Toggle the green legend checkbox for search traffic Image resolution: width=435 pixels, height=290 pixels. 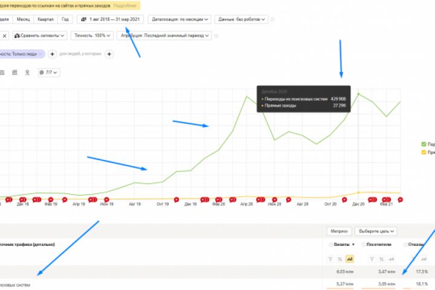[x=424, y=144]
